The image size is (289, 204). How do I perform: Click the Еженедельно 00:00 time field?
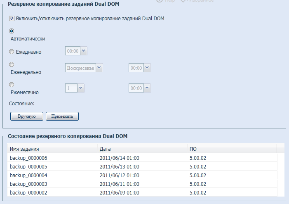coord(136,68)
